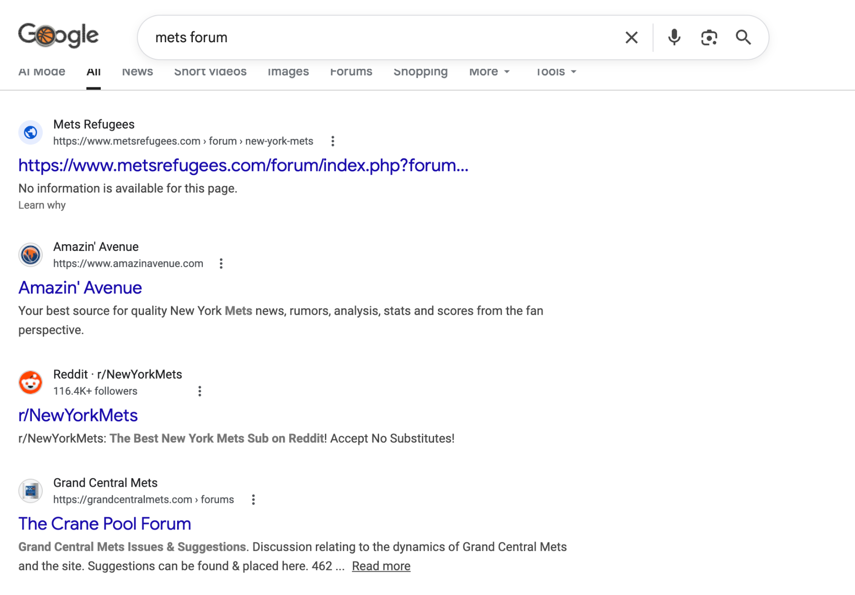Click the Reddit favicon icon

point(30,382)
